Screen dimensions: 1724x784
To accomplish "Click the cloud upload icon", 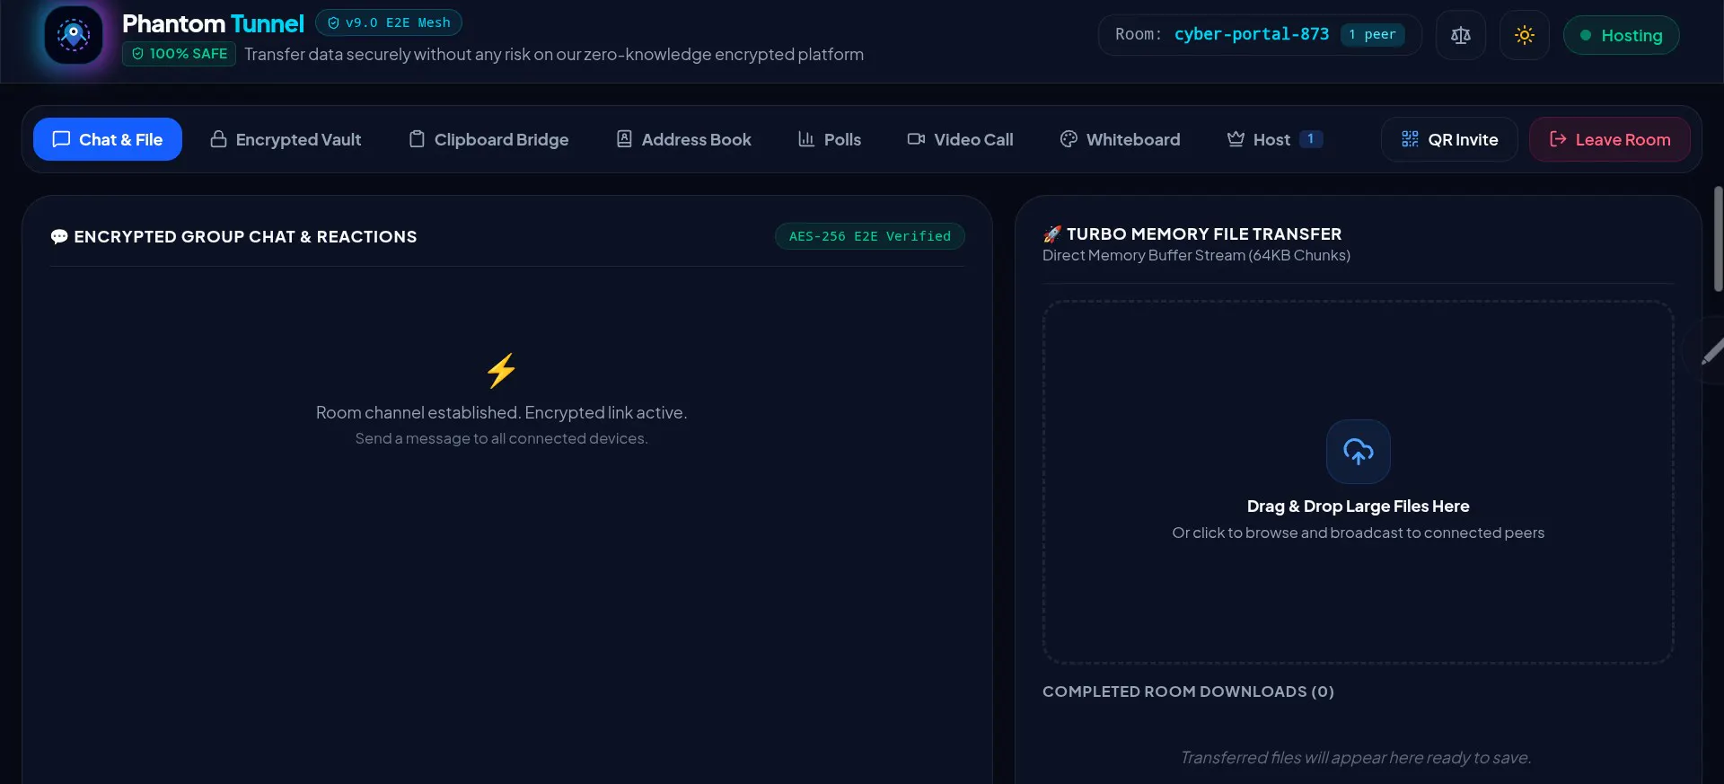I will pyautogui.click(x=1359, y=452).
